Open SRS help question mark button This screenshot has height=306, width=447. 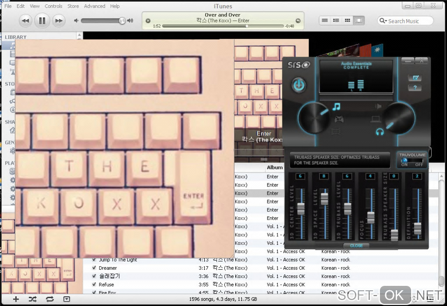pos(415,88)
